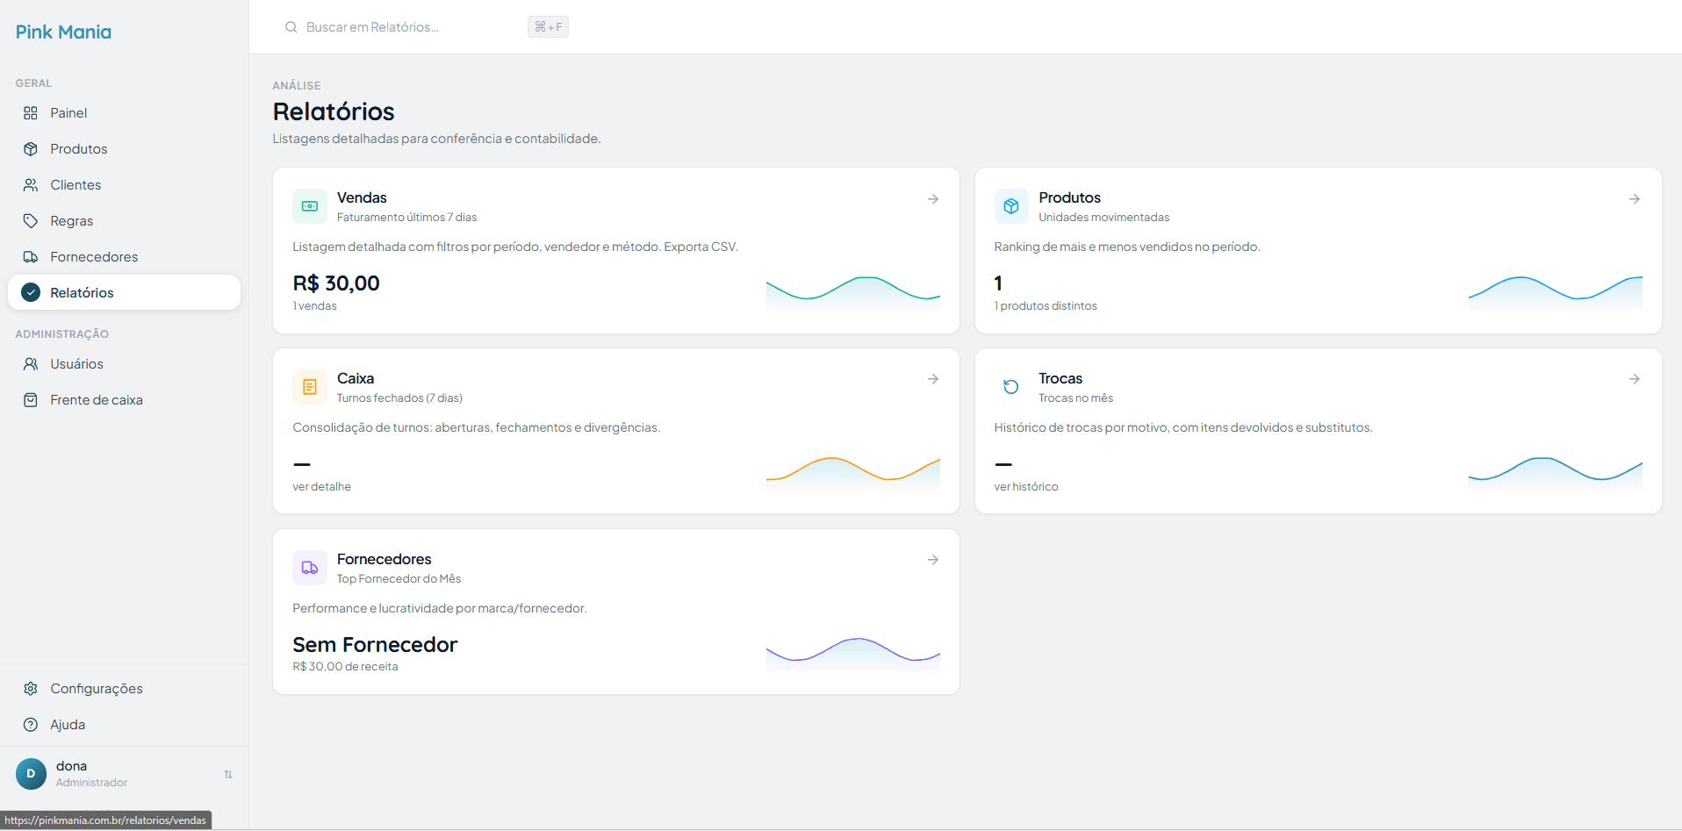1682x831 pixels.
Task: Click 'Faturamento últimos 7 dias' subtitle
Action: pyautogui.click(x=406, y=218)
